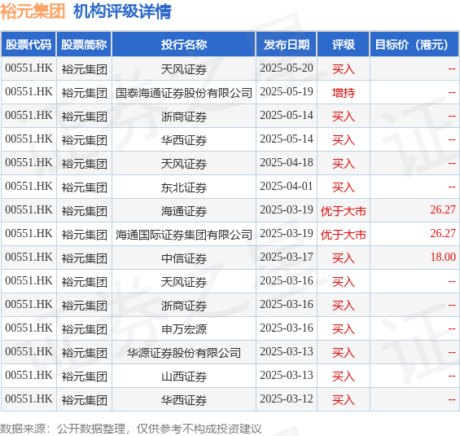Select 国泰海通证券股份有限公司 cell
The image size is (460, 436).
[x=184, y=93]
